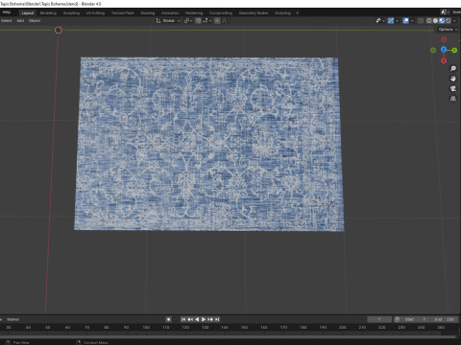Jump to previous keyframe
Viewport: 461px width, 345px height.
tap(190, 319)
